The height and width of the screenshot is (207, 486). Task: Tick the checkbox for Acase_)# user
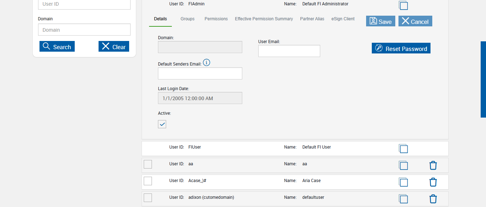[148, 181]
